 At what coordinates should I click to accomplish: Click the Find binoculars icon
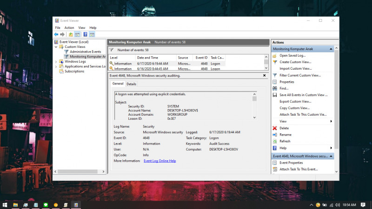point(275,88)
